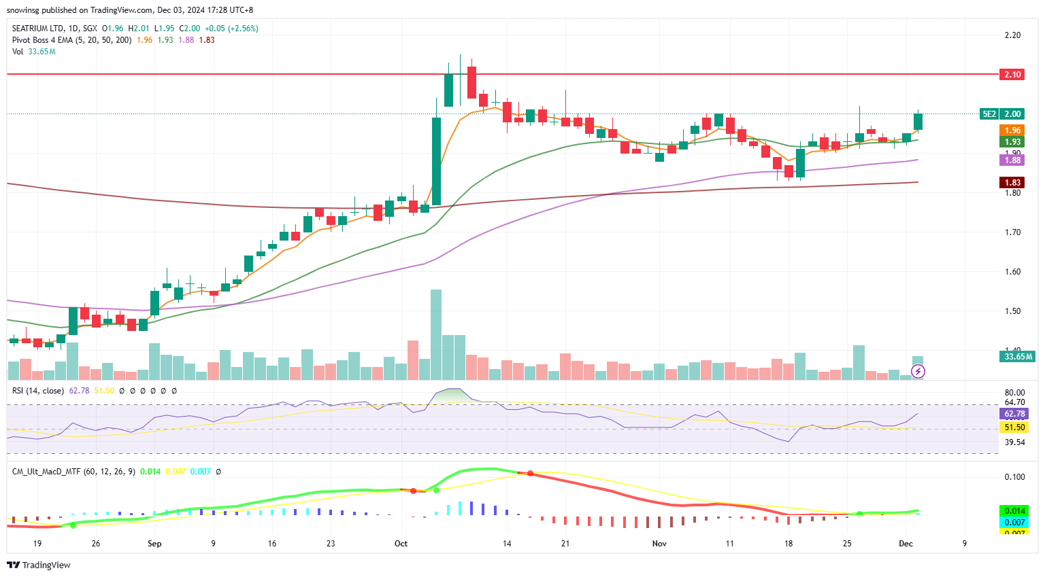1045x577 pixels.
Task: Click the +0.05 (+2.56%) change value
Action: (231, 29)
